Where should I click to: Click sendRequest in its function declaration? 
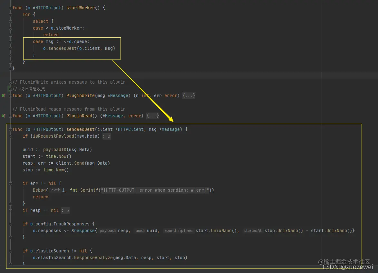click(x=81, y=129)
